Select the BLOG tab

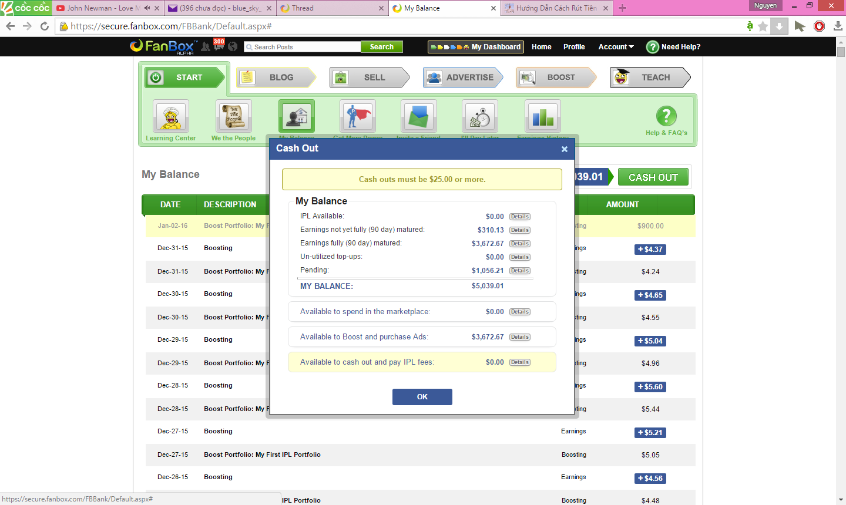[x=276, y=78]
